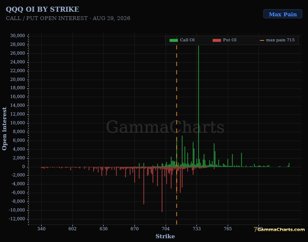
Task: Toggle max pain 715 legend entry
Action: pyautogui.click(x=277, y=40)
